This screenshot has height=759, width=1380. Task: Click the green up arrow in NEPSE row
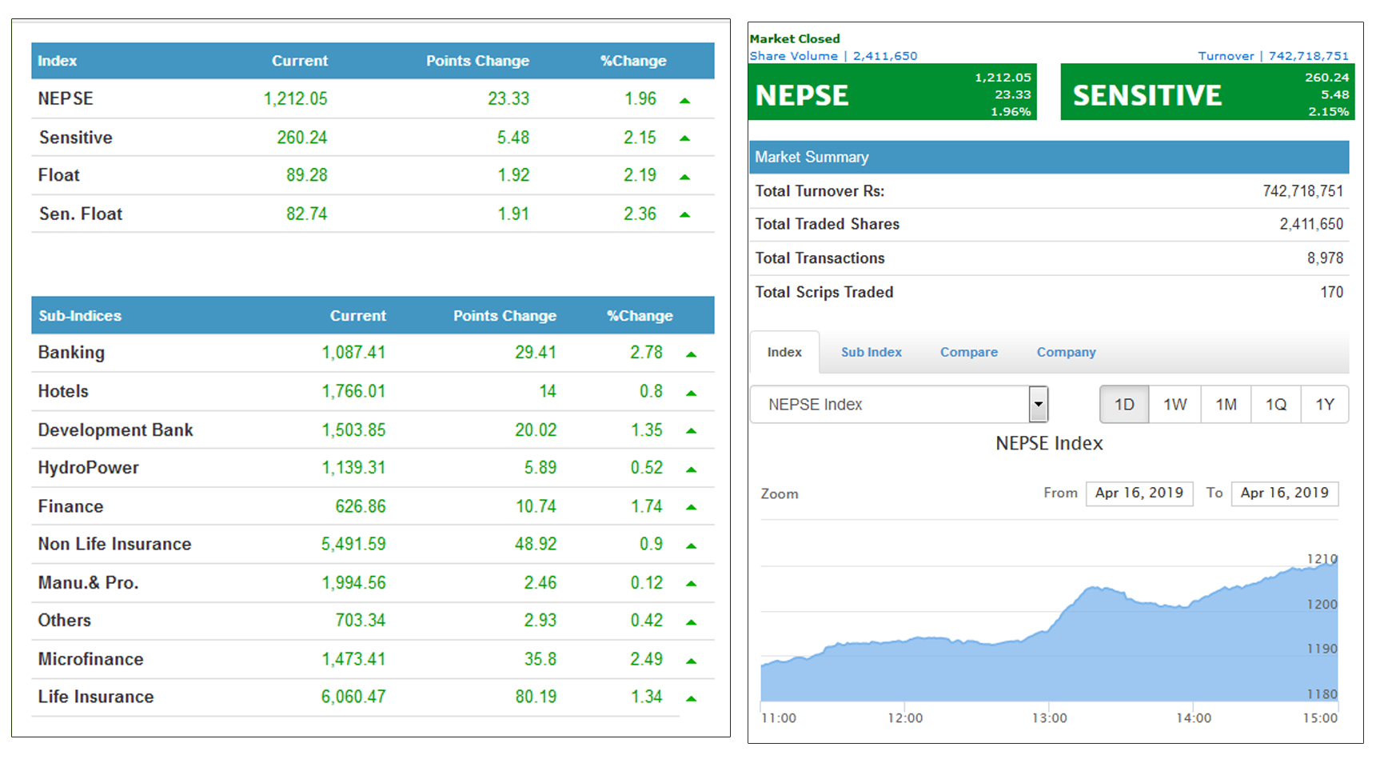tap(684, 101)
